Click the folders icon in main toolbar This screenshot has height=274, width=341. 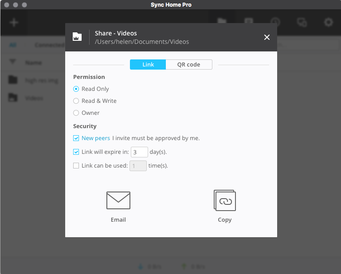(x=222, y=21)
